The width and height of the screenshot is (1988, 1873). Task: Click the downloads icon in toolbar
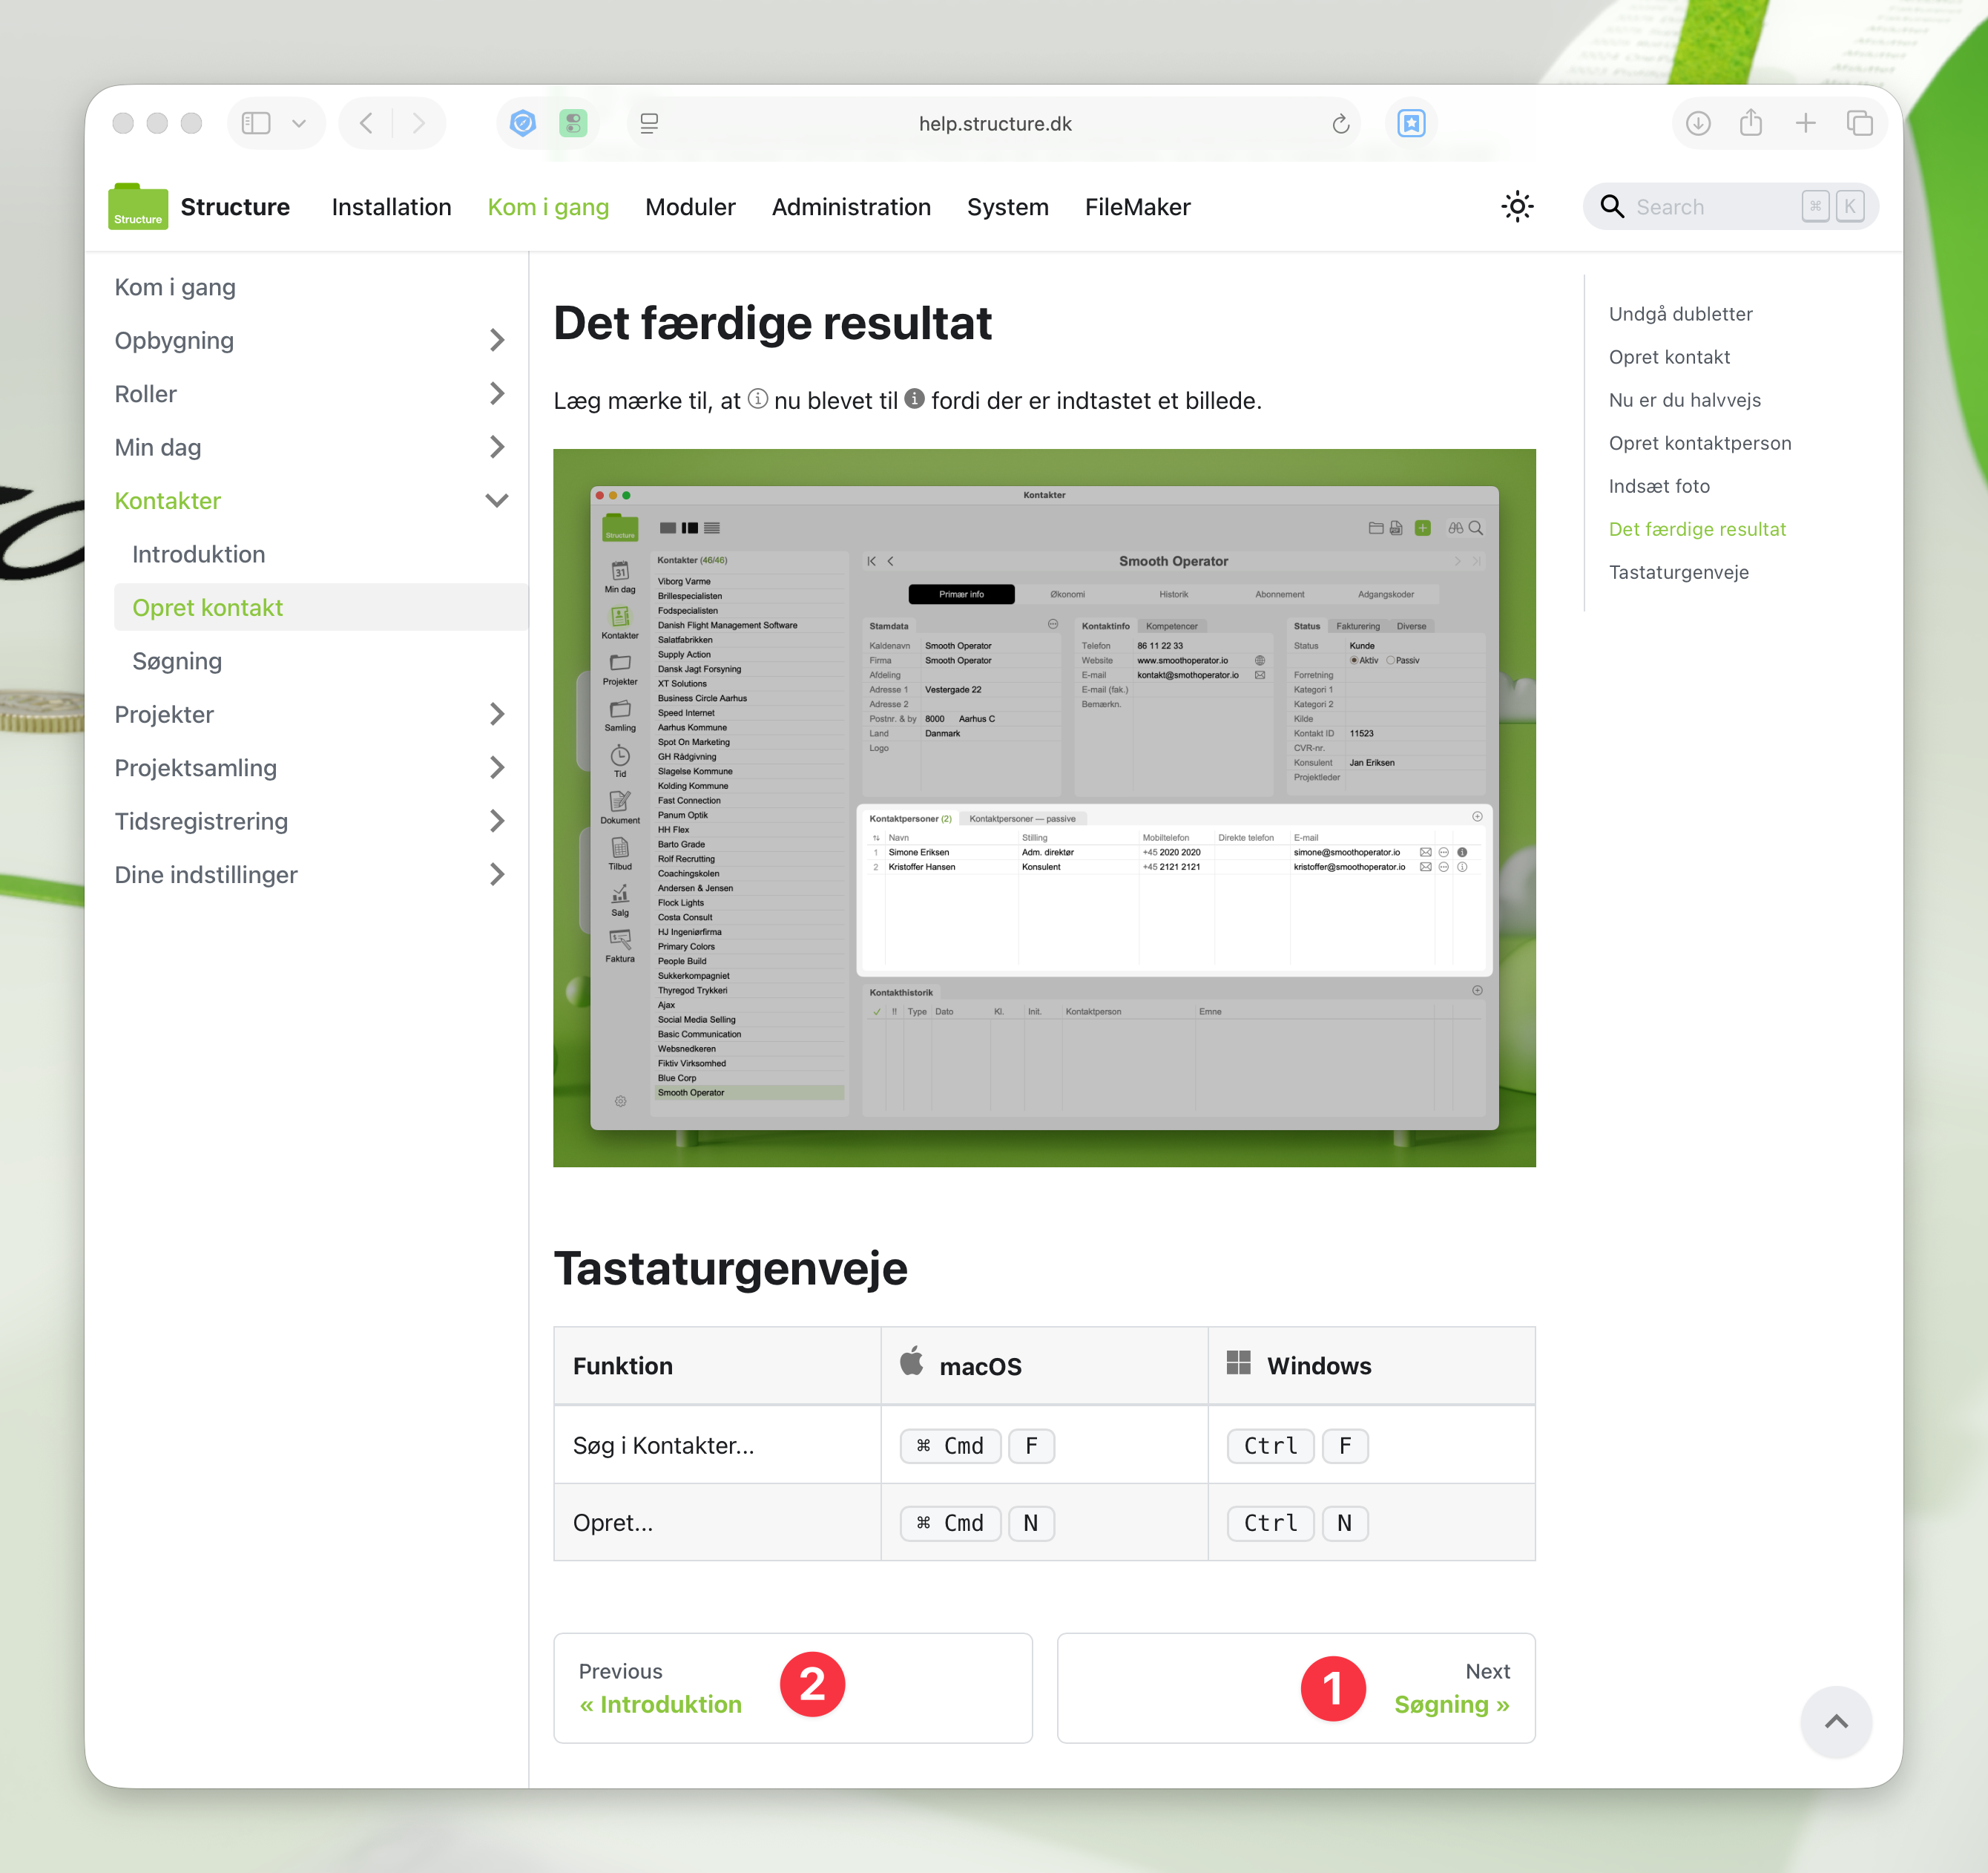tap(1697, 123)
